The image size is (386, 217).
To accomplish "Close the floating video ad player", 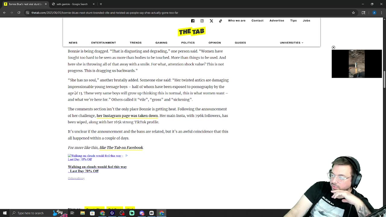I will pos(334,47).
